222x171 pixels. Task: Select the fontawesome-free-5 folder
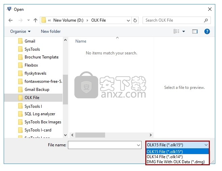pyautogui.click(x=43, y=81)
